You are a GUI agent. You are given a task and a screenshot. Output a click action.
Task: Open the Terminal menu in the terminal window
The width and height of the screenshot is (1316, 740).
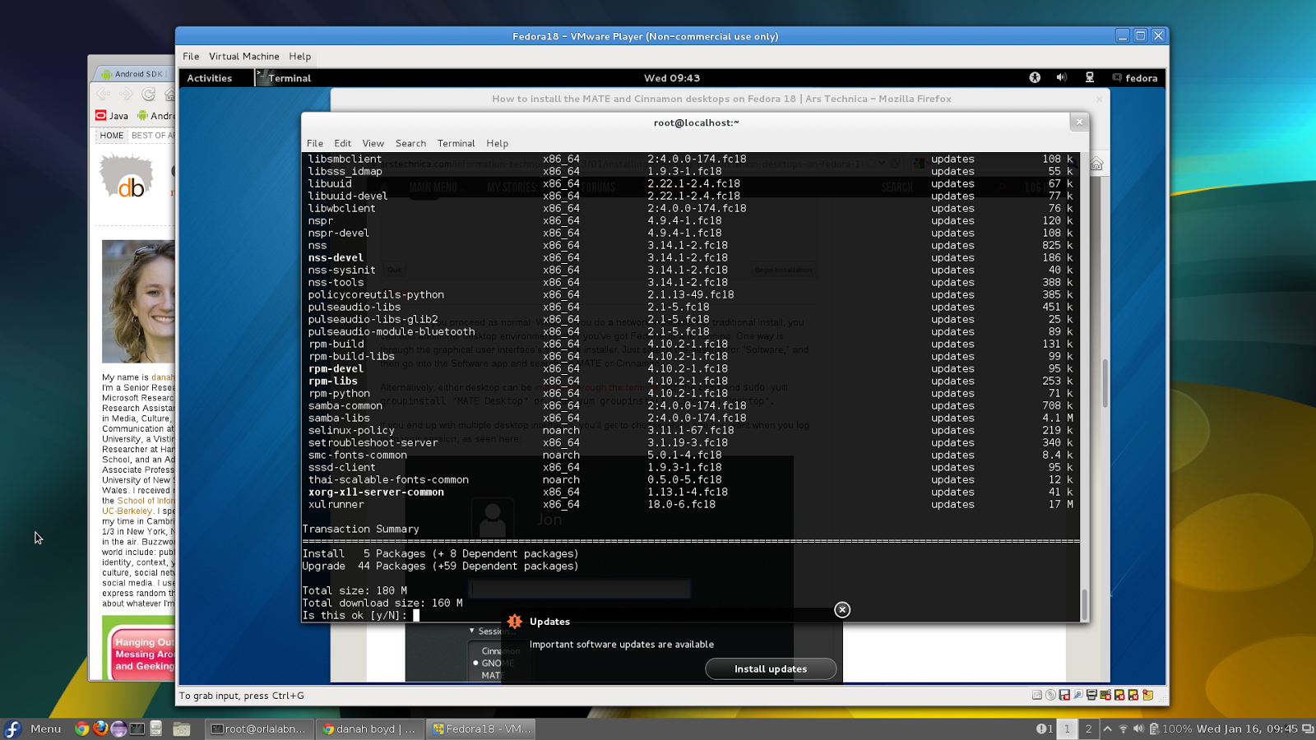click(456, 143)
